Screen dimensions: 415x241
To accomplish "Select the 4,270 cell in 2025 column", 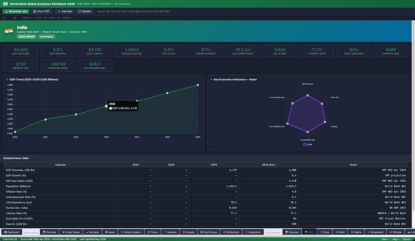I will (214, 170).
